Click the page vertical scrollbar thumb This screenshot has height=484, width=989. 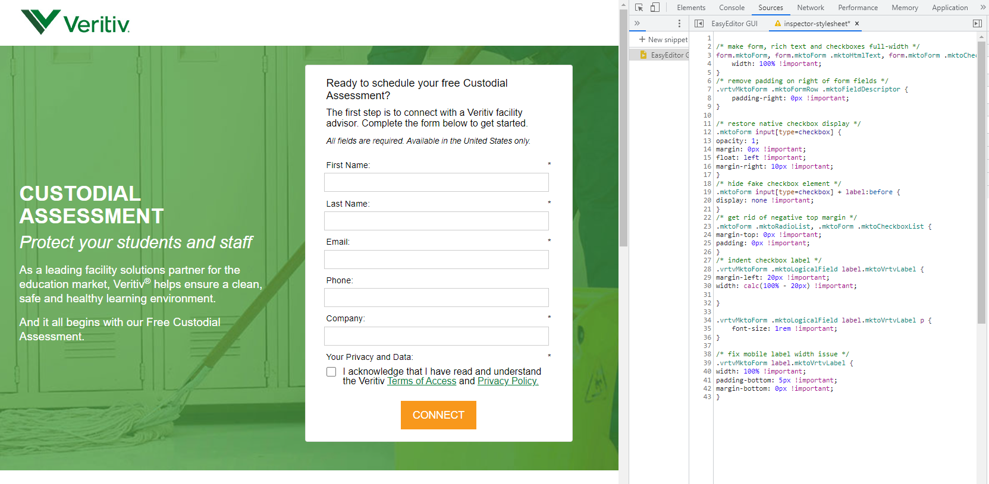(623, 128)
